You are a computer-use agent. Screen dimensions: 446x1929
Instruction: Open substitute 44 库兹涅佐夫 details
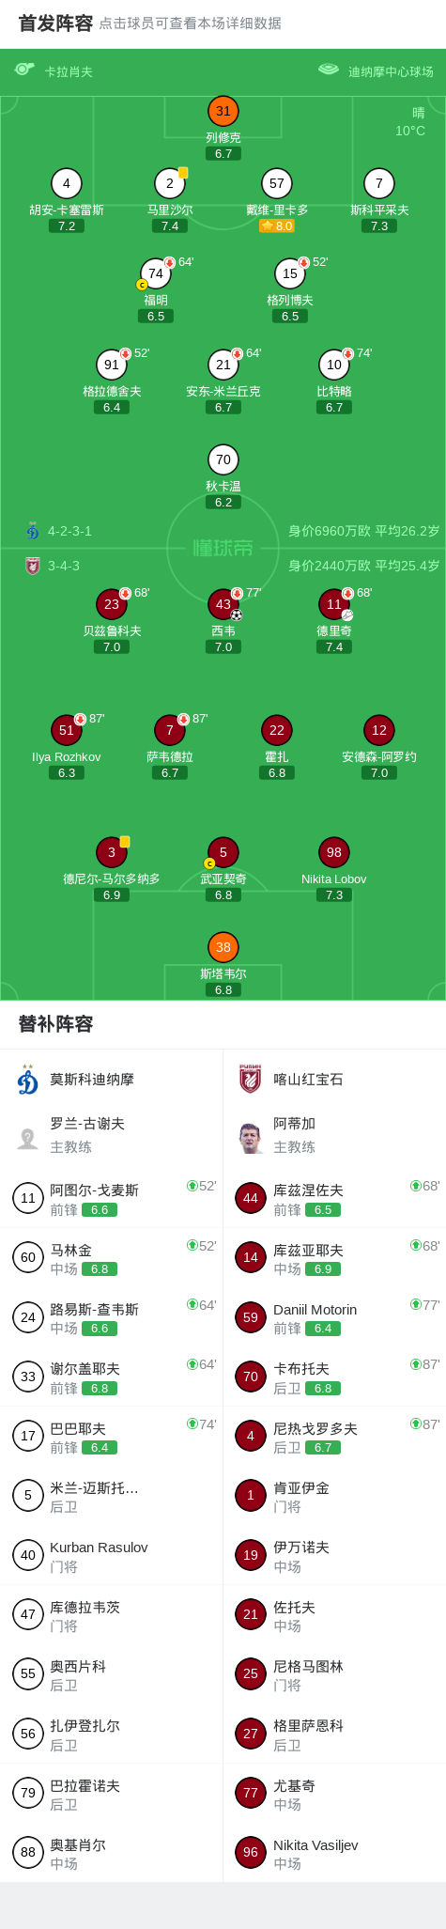[334, 1198]
